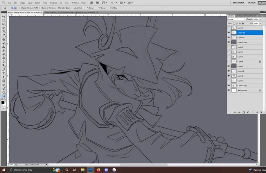Screen dimensions: 266x173
Task: Select the Eraser tool
Action: coord(4,54)
